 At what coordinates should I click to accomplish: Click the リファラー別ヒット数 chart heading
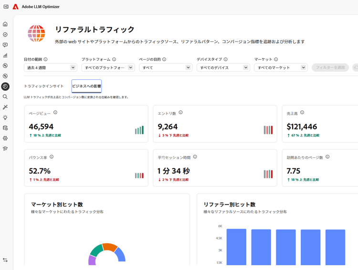[x=230, y=205]
